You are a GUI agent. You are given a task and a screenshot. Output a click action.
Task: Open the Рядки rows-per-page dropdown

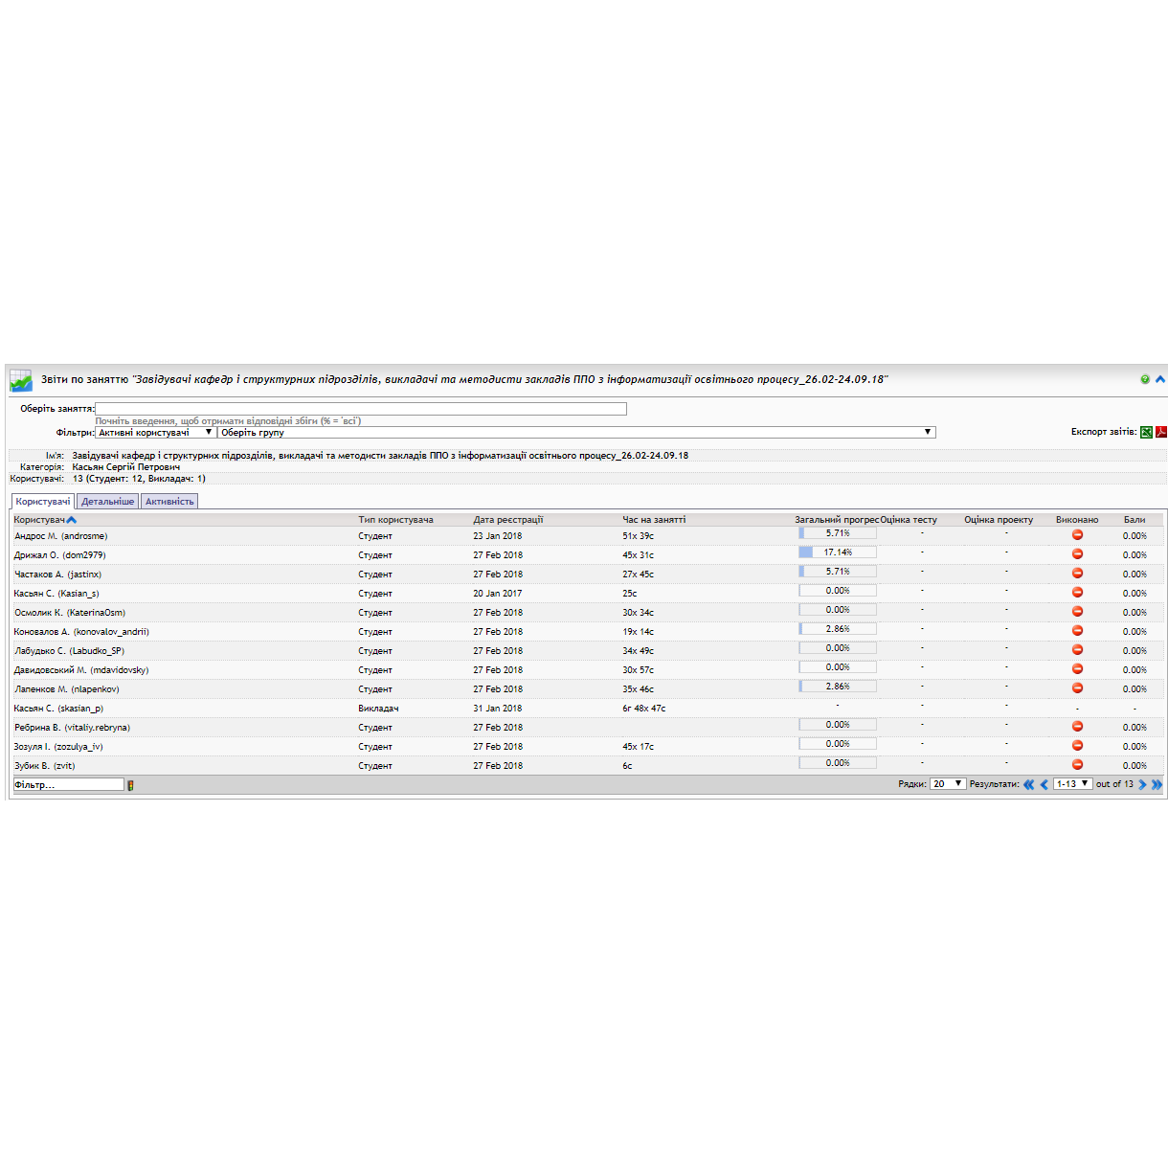(947, 784)
